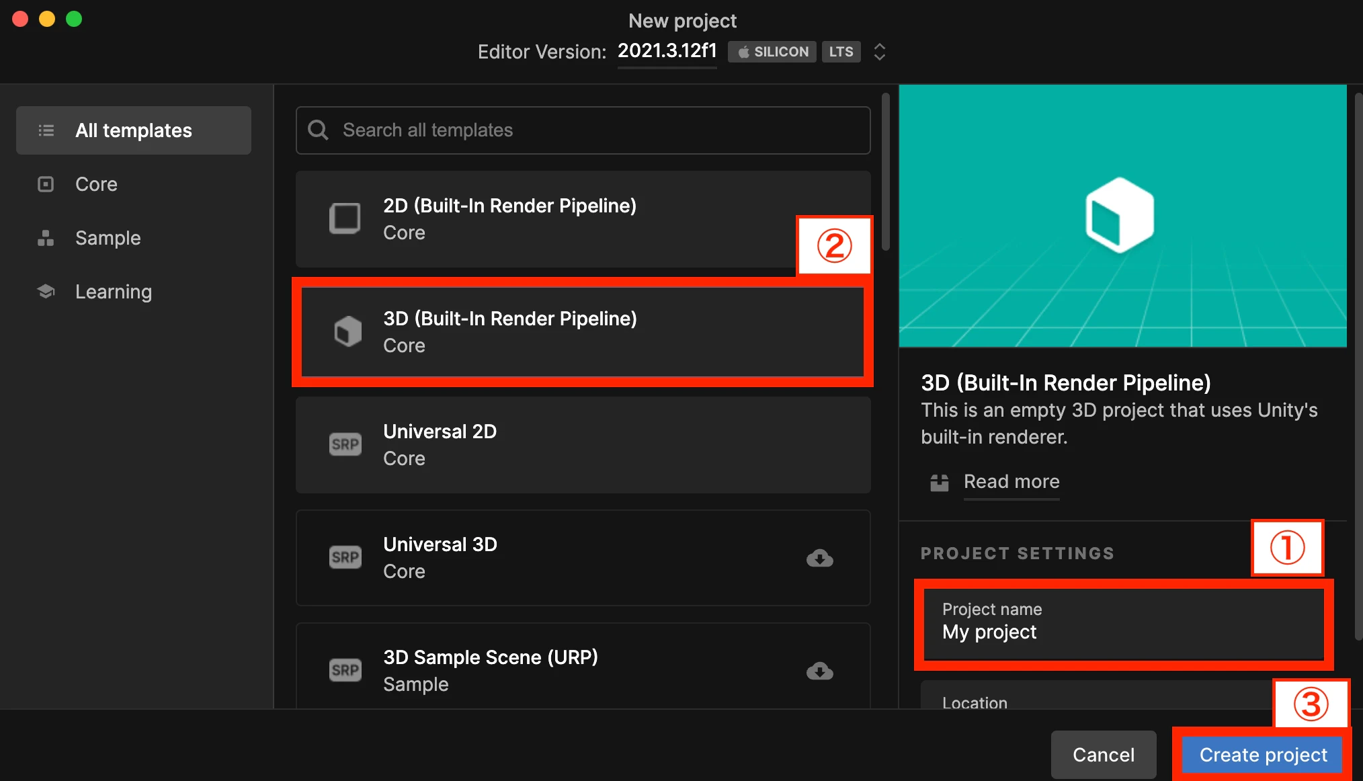Click the Cancel button
The width and height of the screenshot is (1363, 781).
pyautogui.click(x=1104, y=755)
